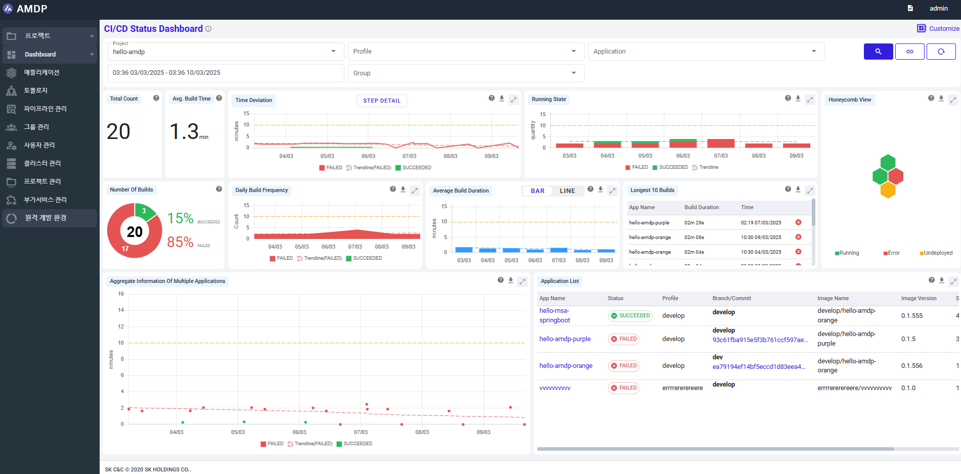
Task: Click the info icon beside CI/CD Status Dashboard
Action: 208,29
